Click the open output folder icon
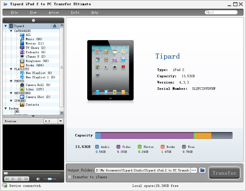Image resolution: width=246 pixels, height=191 pixels. [202, 170]
